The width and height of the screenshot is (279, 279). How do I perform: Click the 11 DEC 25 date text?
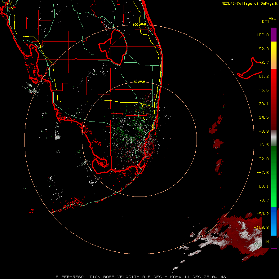(197, 277)
